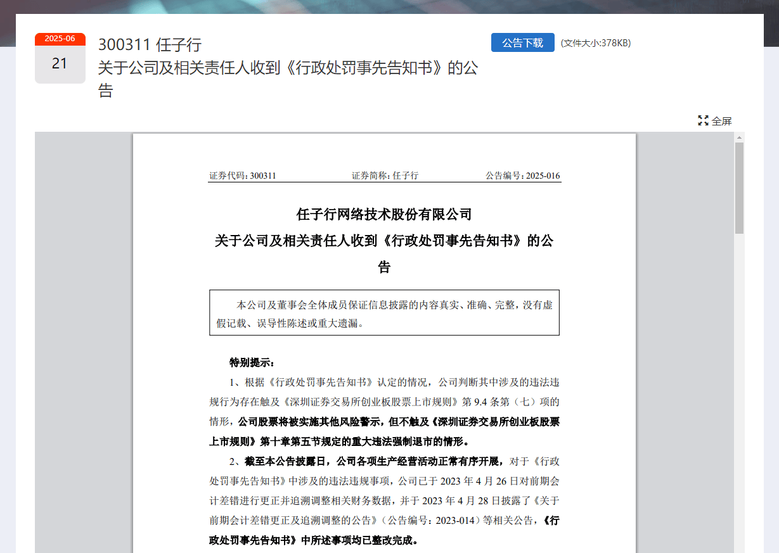Click 证券简称: 任子行 in document header
This screenshot has height=553, width=779.
tap(385, 175)
